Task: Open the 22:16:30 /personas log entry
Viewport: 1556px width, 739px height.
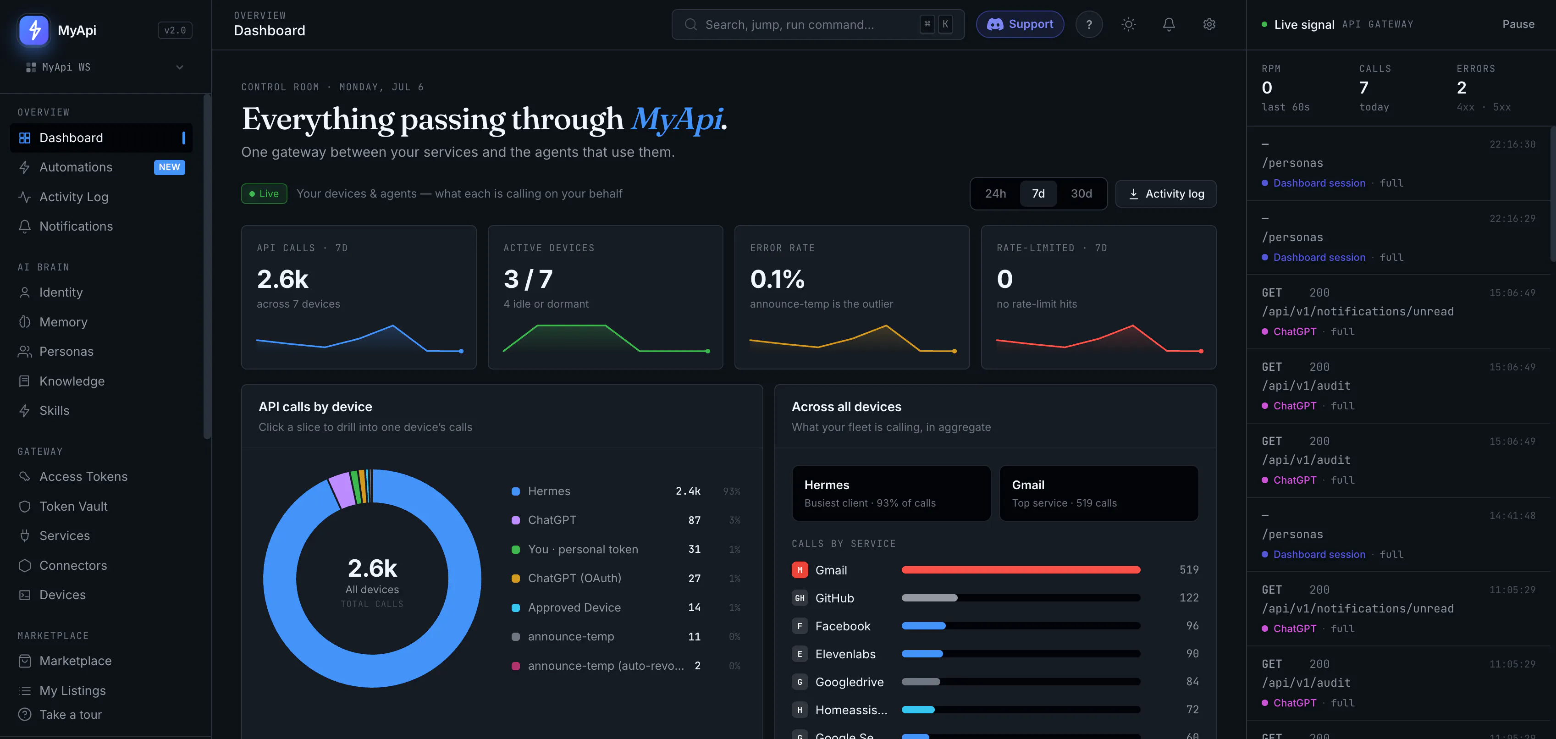Action: pyautogui.click(x=1398, y=163)
